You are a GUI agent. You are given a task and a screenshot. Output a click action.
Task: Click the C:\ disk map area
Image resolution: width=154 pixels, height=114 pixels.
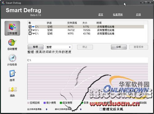[x=87, y=82]
